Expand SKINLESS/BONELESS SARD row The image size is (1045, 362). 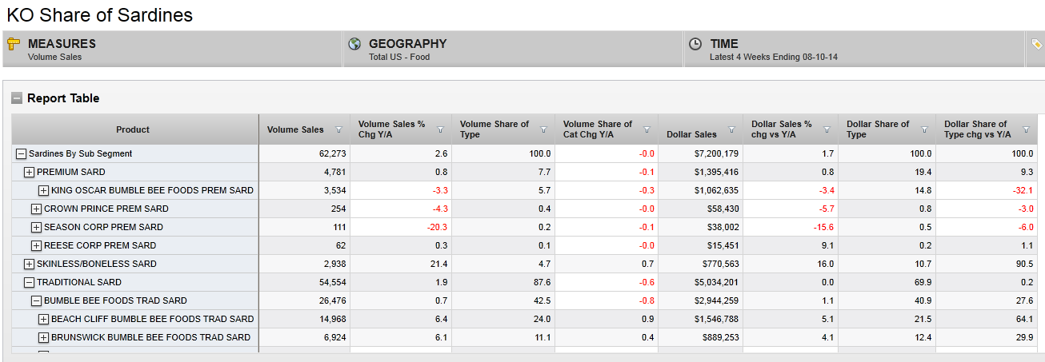[x=29, y=264]
